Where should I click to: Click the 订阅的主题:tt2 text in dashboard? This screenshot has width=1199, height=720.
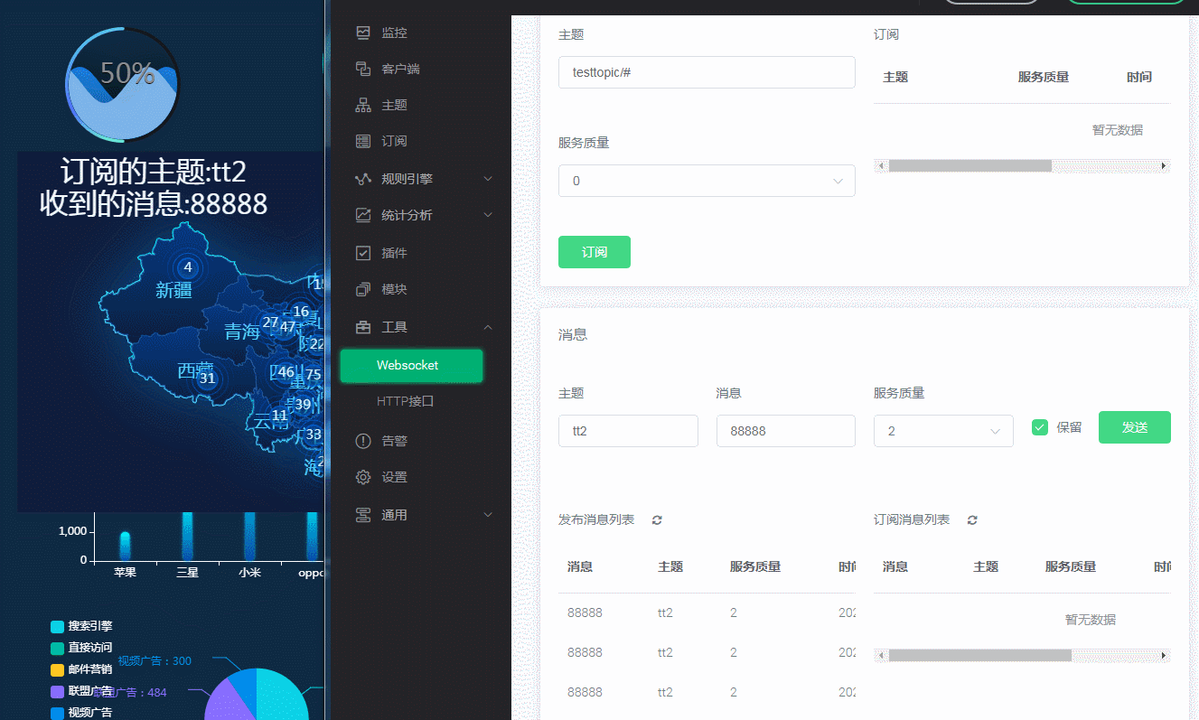154,172
